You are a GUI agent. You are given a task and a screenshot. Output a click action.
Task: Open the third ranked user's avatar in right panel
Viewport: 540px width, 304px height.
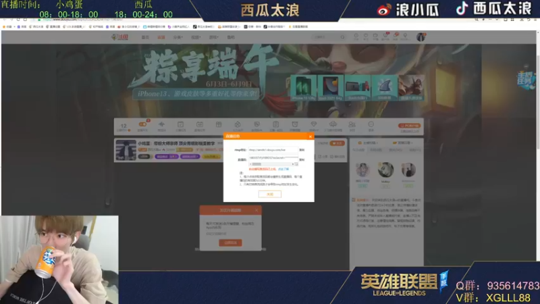point(408,170)
